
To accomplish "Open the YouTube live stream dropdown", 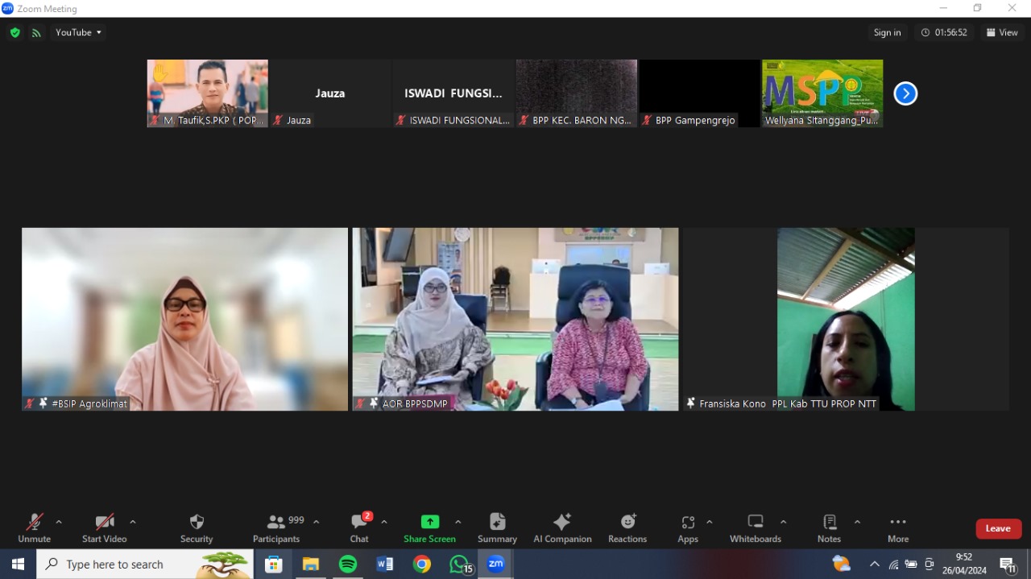I will [x=78, y=33].
